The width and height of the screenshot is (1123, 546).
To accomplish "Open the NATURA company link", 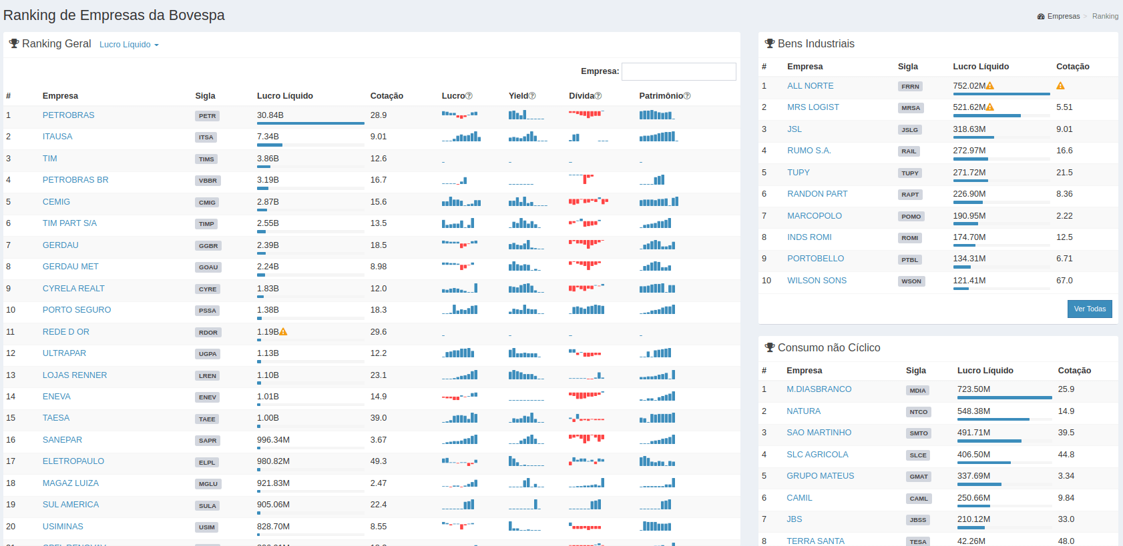I will [x=803, y=411].
